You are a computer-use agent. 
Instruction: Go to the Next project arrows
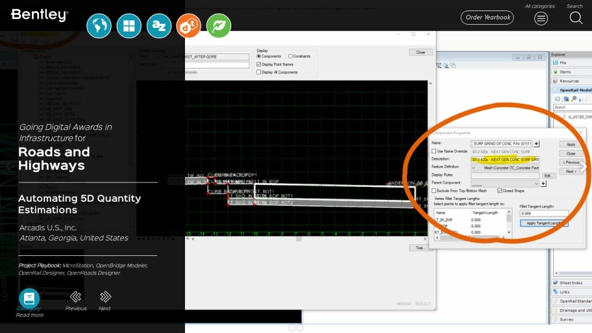[x=105, y=297]
